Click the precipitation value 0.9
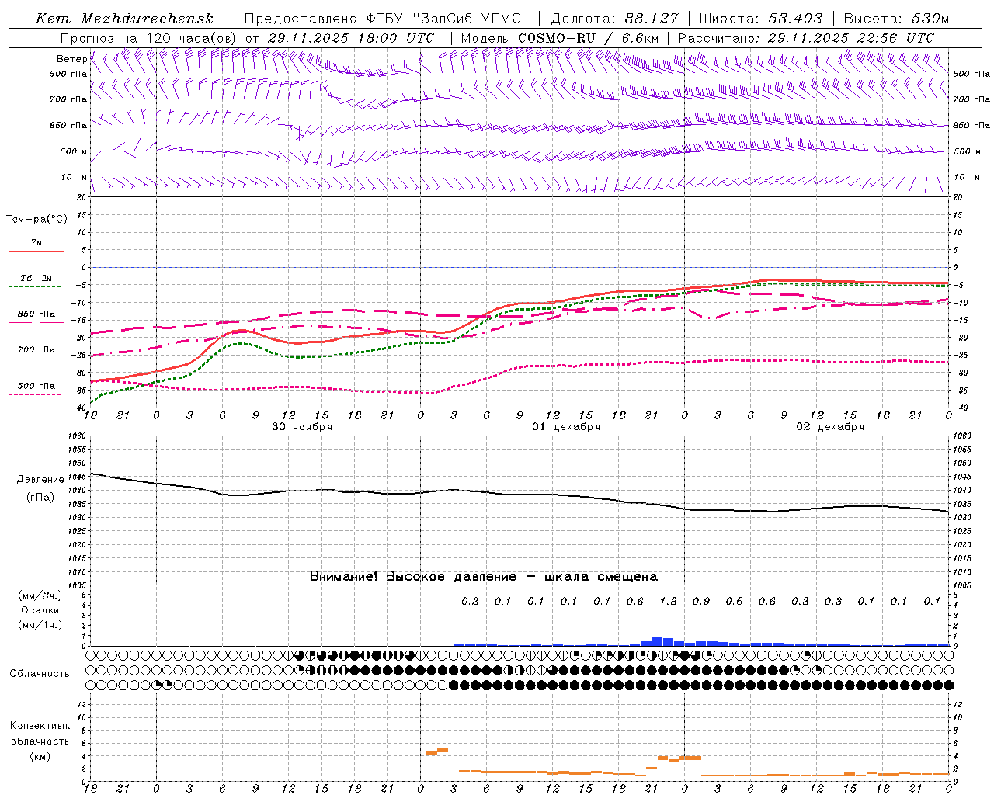 700,602
